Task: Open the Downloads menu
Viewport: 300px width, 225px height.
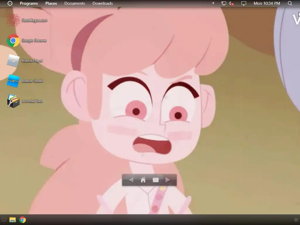Action: coord(103,3)
